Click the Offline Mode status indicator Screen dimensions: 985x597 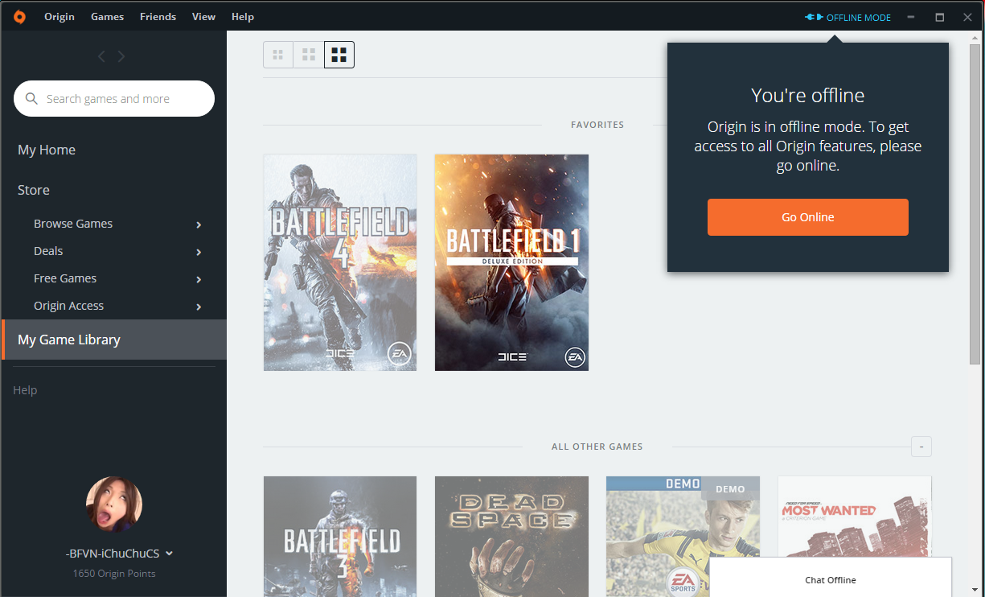[848, 18]
